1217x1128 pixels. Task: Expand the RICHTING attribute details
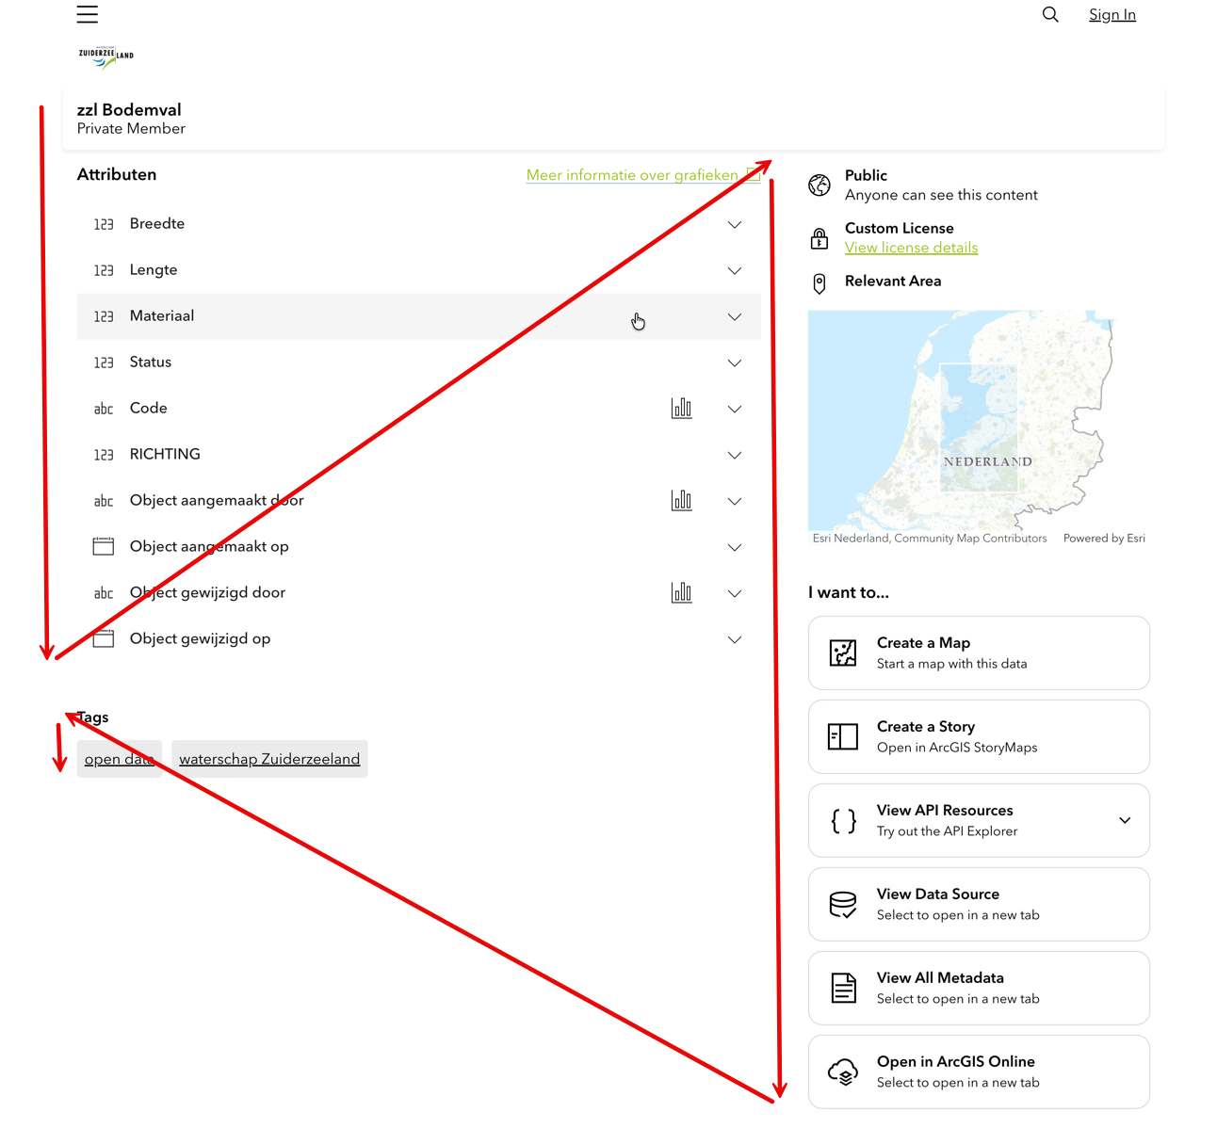[x=735, y=455]
